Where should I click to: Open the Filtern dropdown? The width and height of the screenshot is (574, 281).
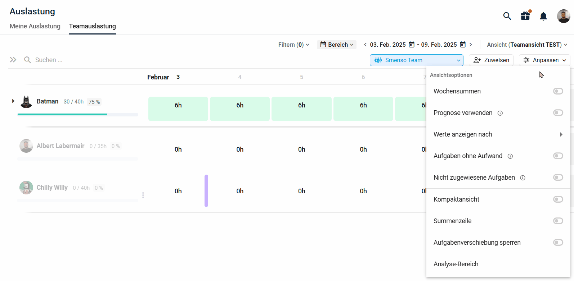(293, 45)
